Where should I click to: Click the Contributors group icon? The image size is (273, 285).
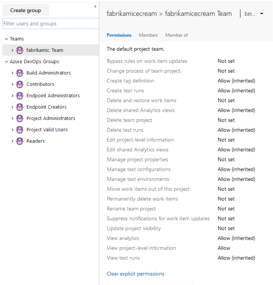click(20, 84)
